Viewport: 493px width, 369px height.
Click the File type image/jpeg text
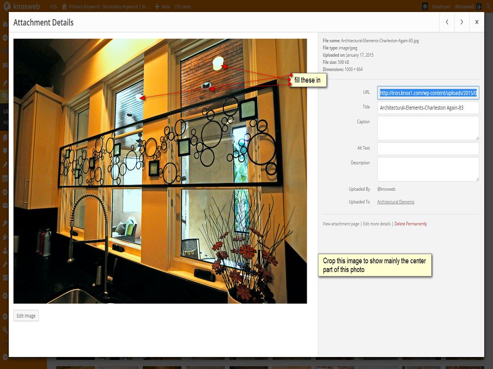click(340, 48)
